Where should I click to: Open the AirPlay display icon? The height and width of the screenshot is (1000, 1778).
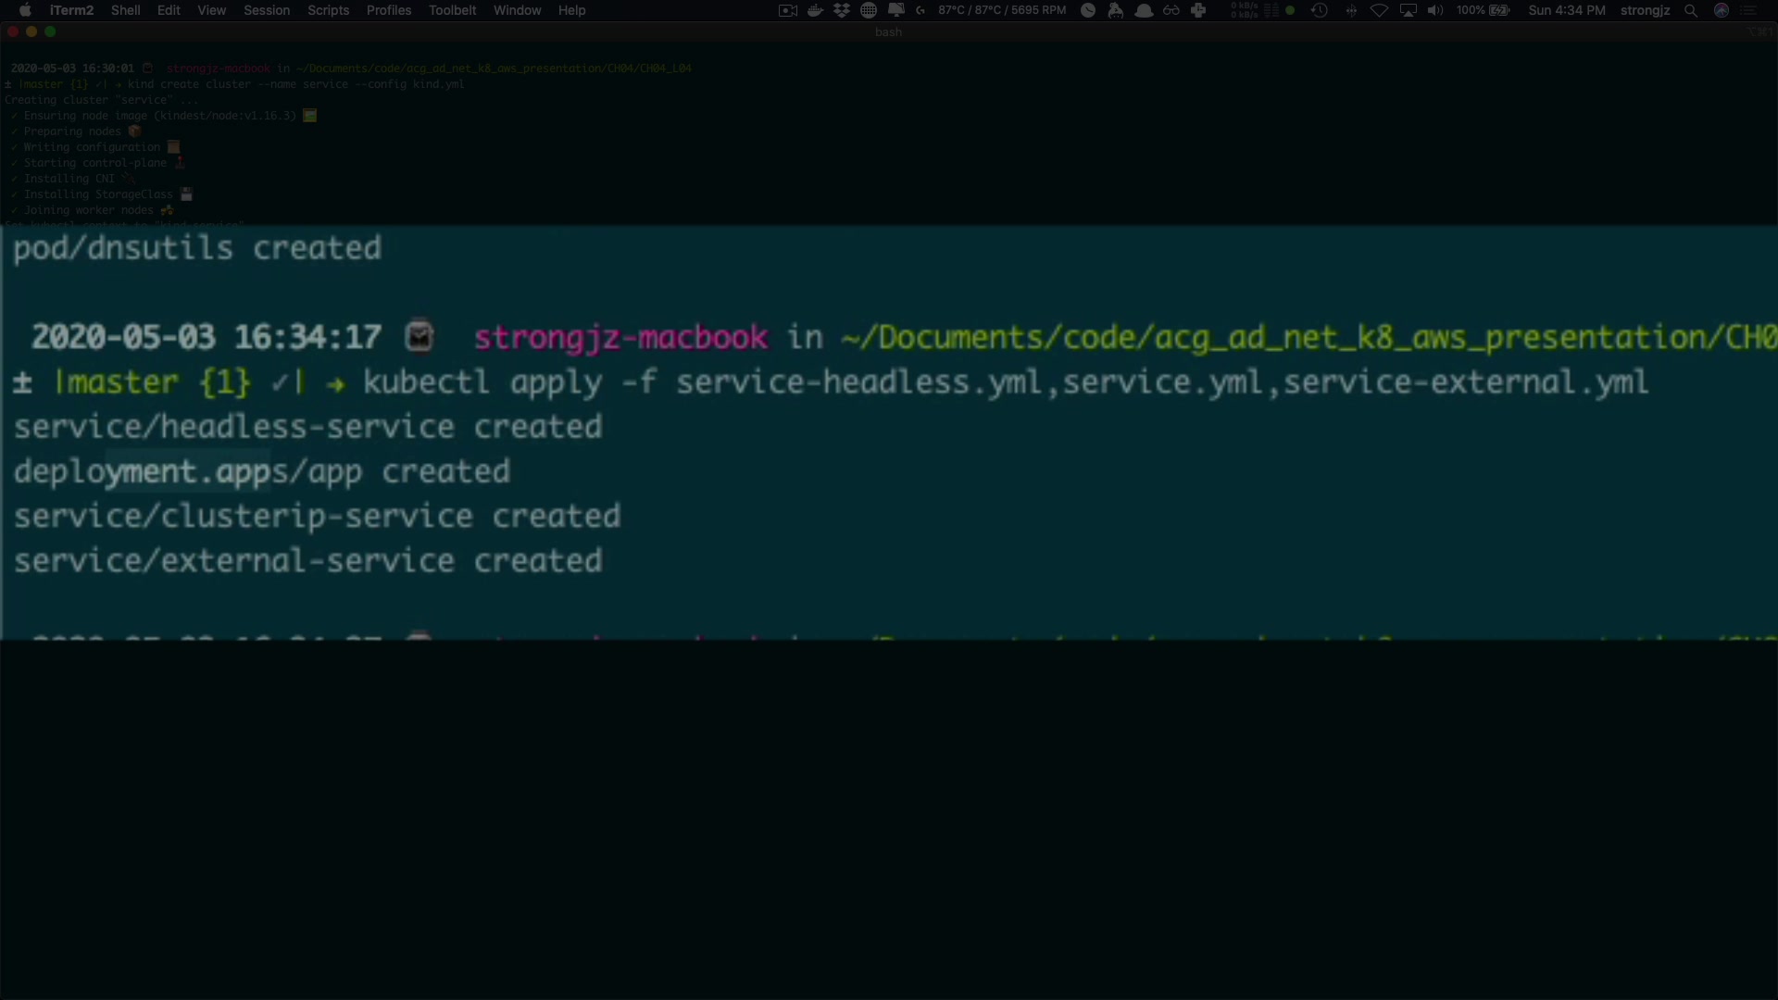1408,10
